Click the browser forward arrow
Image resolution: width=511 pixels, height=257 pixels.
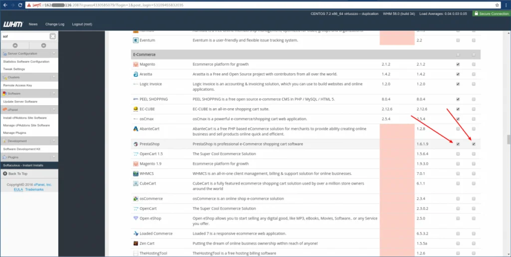pyautogui.click(x=12, y=5)
